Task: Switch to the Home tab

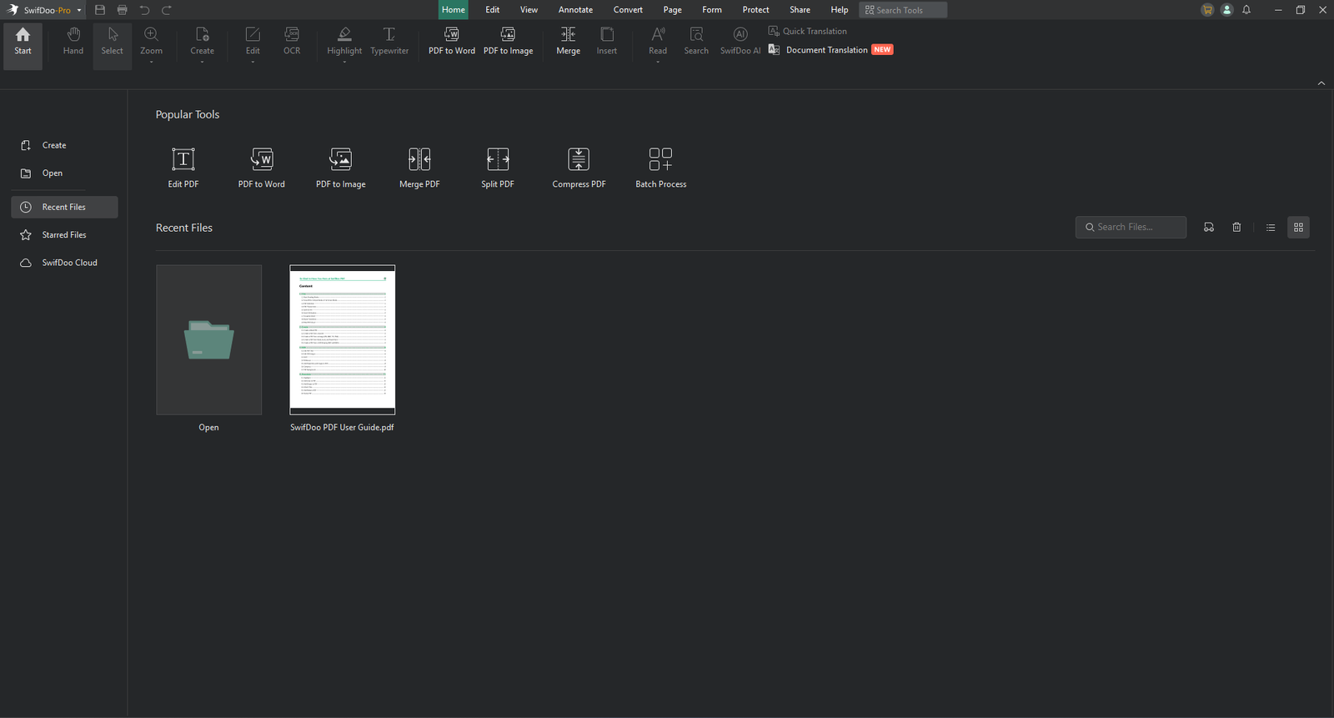Action: (x=454, y=10)
